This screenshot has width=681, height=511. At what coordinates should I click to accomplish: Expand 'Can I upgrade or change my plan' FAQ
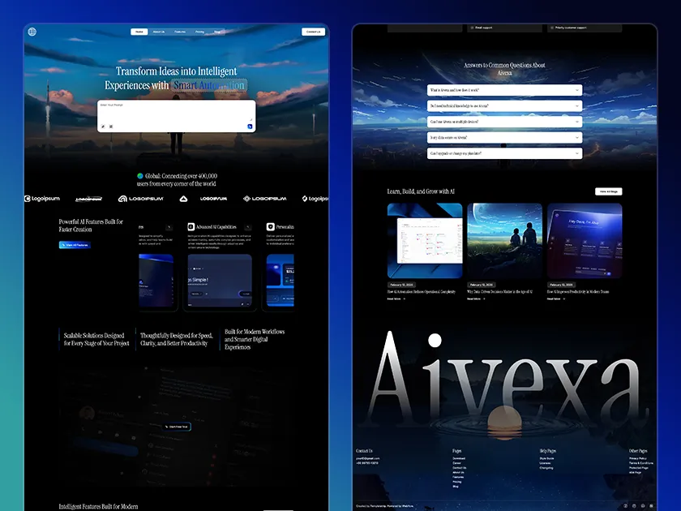tap(504, 153)
